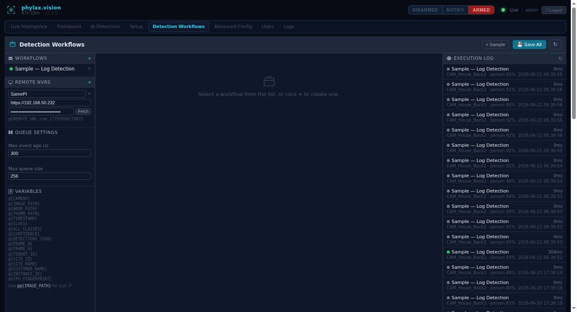Open the person 80% log entry at 17:38:19

pyautogui.click(x=504, y=285)
